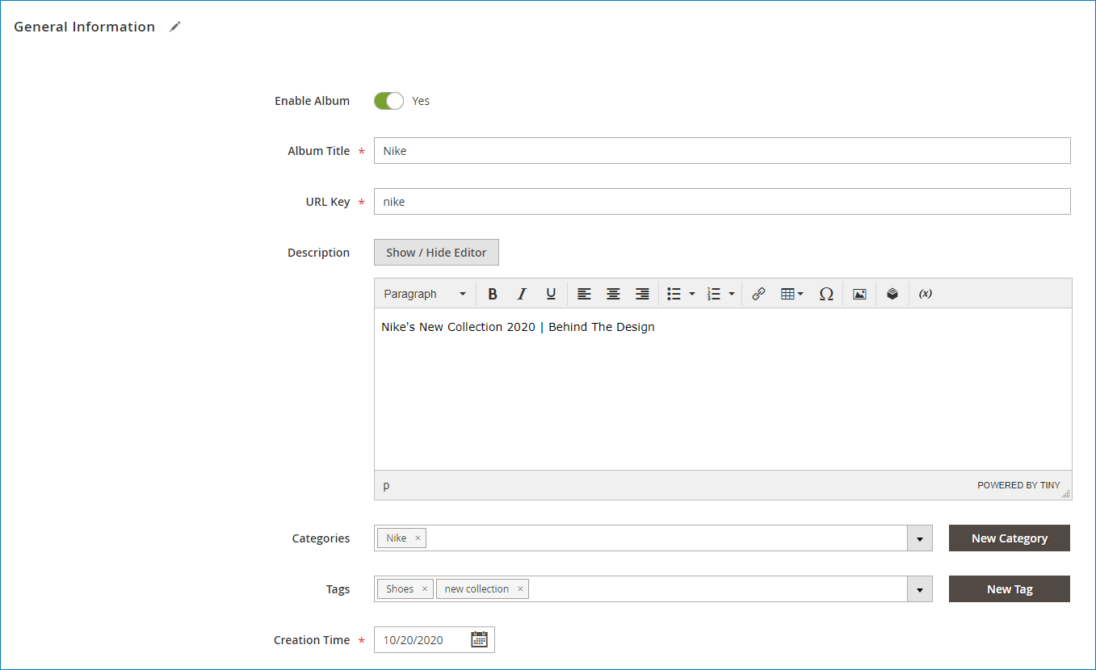
Task: Disable the Enable Album toggle
Action: (x=388, y=100)
